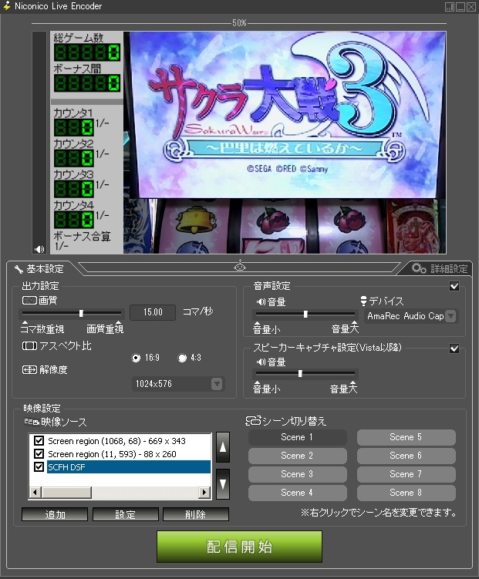Viewport: 479px width, 579px height.
Task: Click the lightning app icon in title bar
Action: [6, 6]
